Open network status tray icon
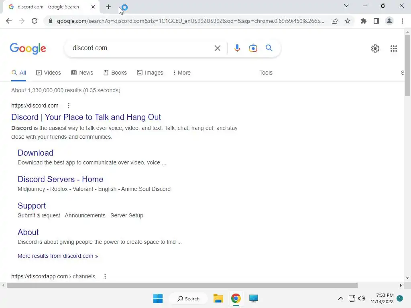This screenshot has width=411, height=308. (x=352, y=298)
